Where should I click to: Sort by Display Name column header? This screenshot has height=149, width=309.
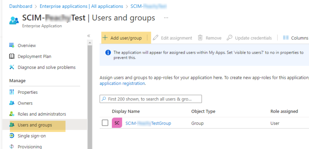(x=126, y=111)
